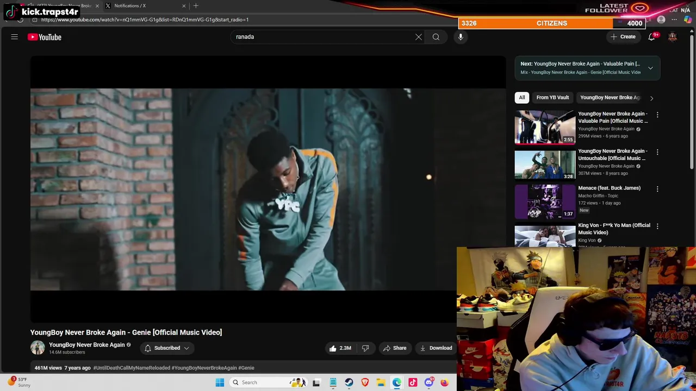Open options for Valuable Pain video
Screen dimensions: 696x391
(657, 115)
